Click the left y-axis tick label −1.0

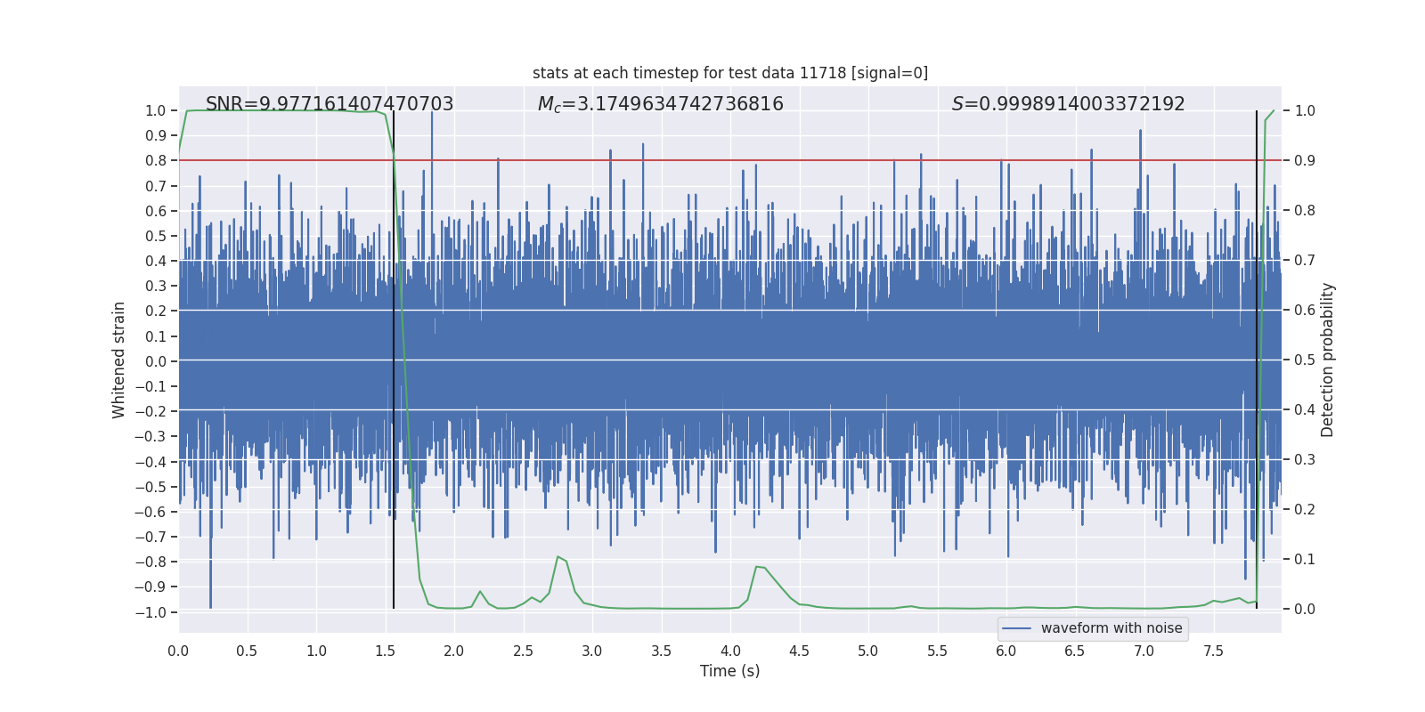pos(150,612)
